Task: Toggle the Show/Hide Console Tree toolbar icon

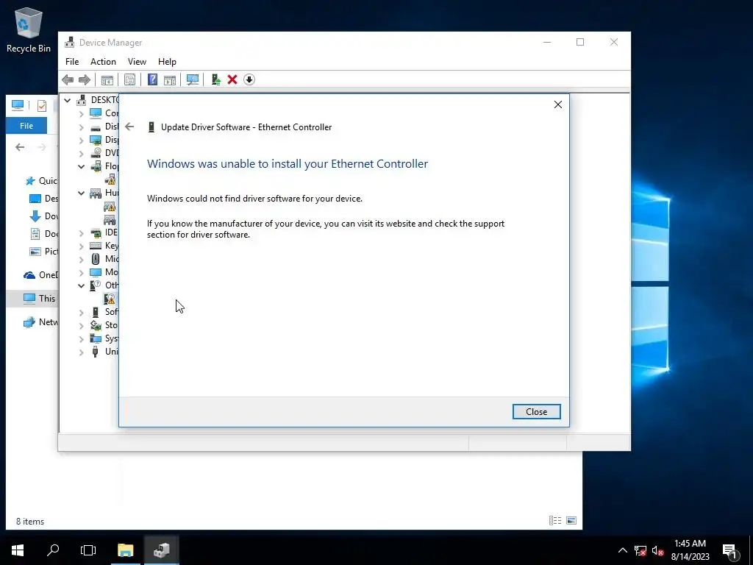Action: [107, 79]
